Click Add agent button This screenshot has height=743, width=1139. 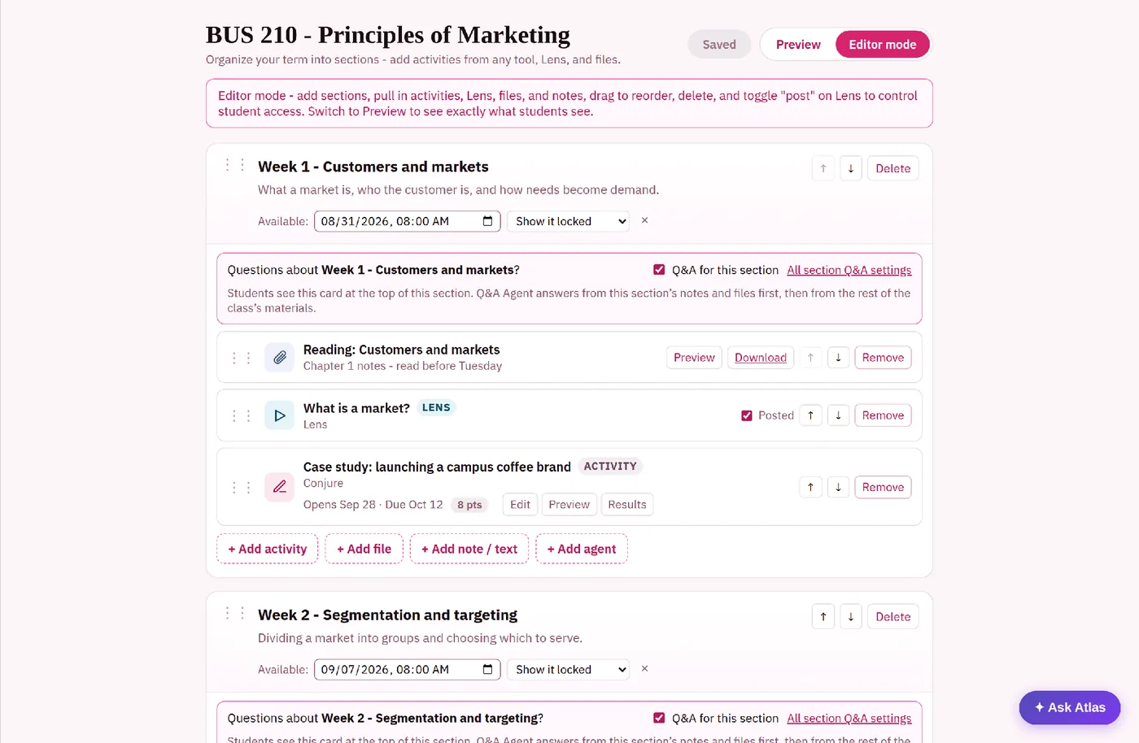coord(582,549)
